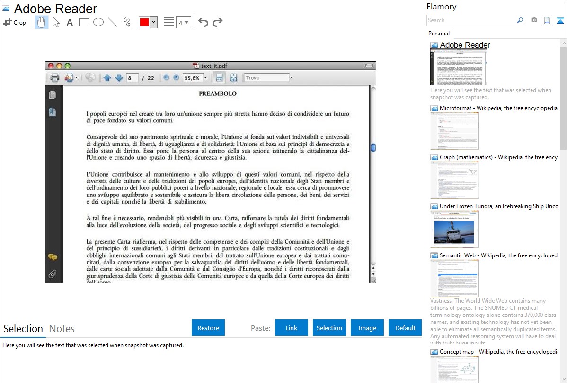Click the red color swatch

point(144,22)
